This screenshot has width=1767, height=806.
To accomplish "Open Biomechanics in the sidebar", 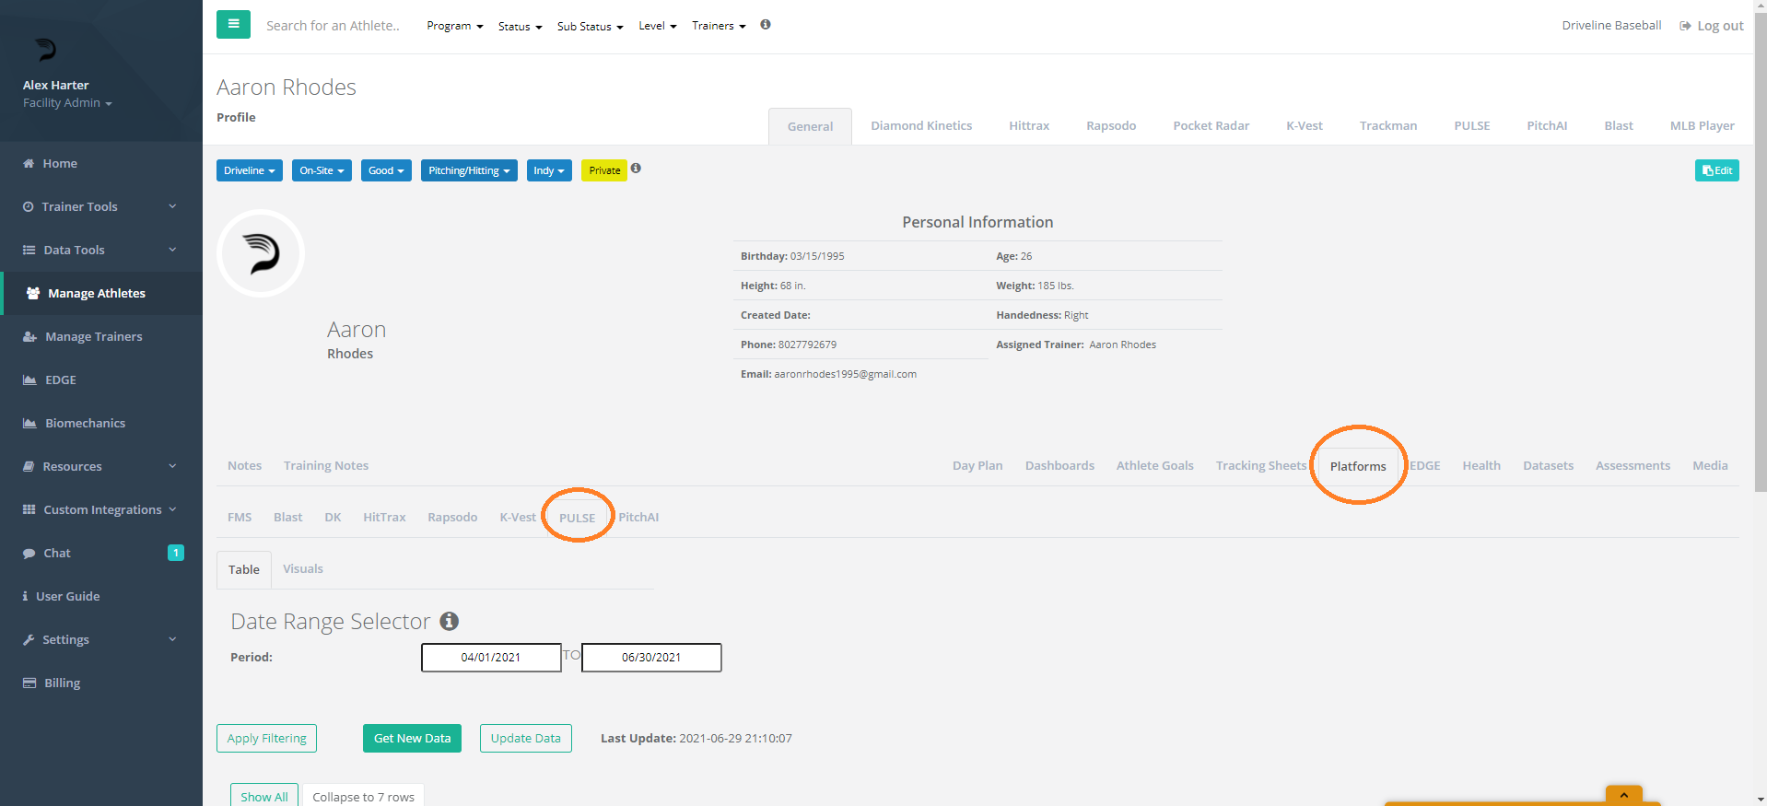I will 85,423.
